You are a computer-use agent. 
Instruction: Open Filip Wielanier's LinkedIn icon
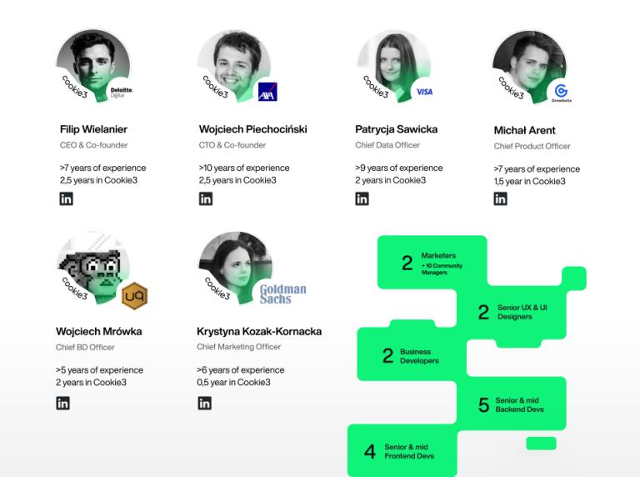pos(66,198)
